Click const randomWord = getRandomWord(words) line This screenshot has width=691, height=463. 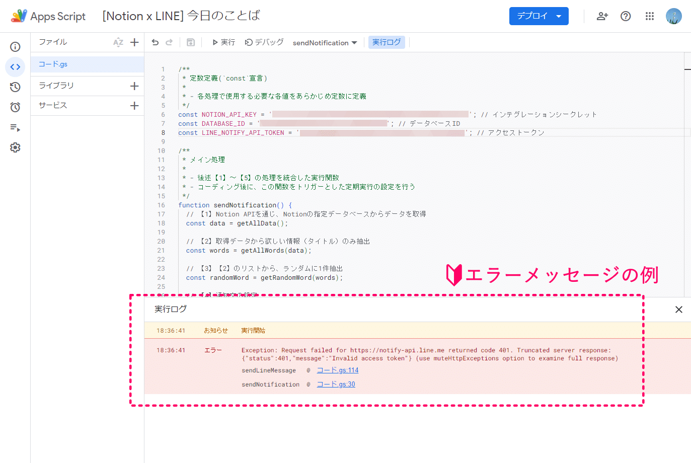pos(264,278)
